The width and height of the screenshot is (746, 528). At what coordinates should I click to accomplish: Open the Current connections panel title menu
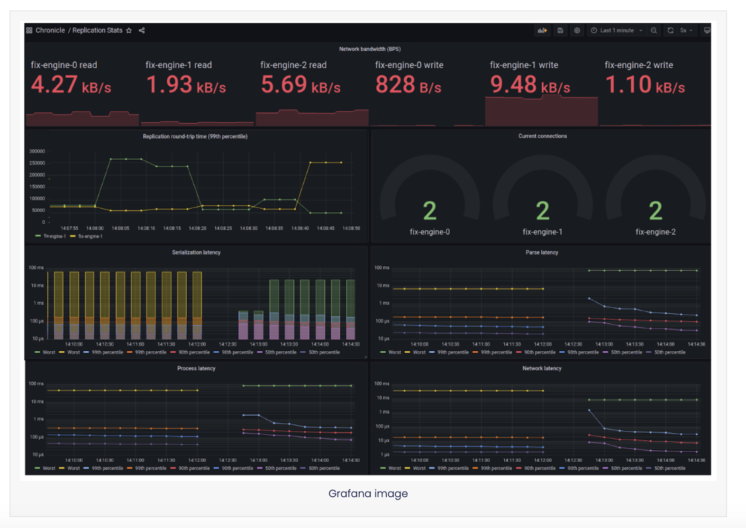[542, 136]
